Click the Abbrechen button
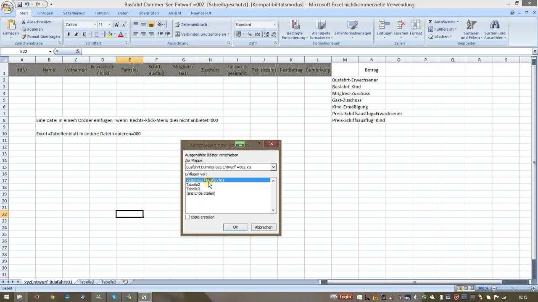Viewport: 538px width, 302px height. [264, 227]
